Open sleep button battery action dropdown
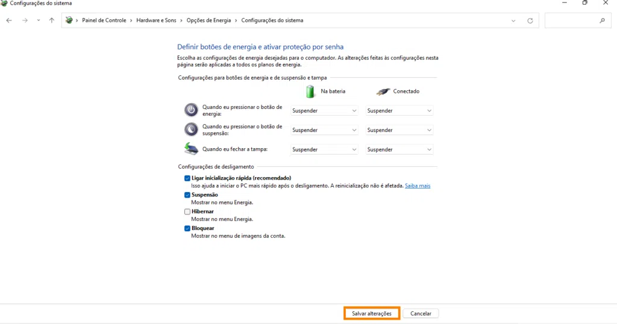The image size is (617, 324). (x=324, y=130)
